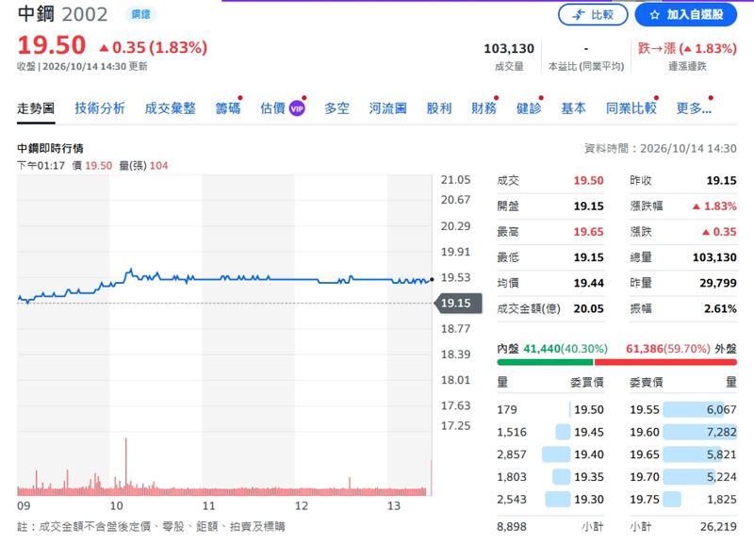Click the green 內盤 portion of ratio bar

coord(545,362)
